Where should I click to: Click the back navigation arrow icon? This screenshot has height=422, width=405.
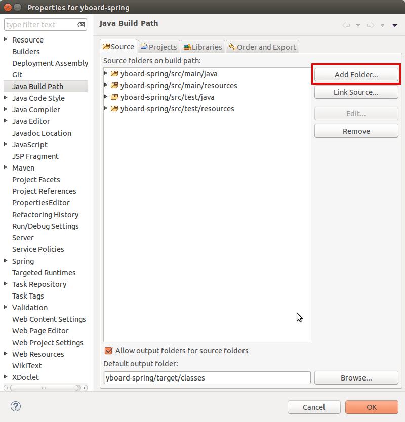tap(346, 25)
